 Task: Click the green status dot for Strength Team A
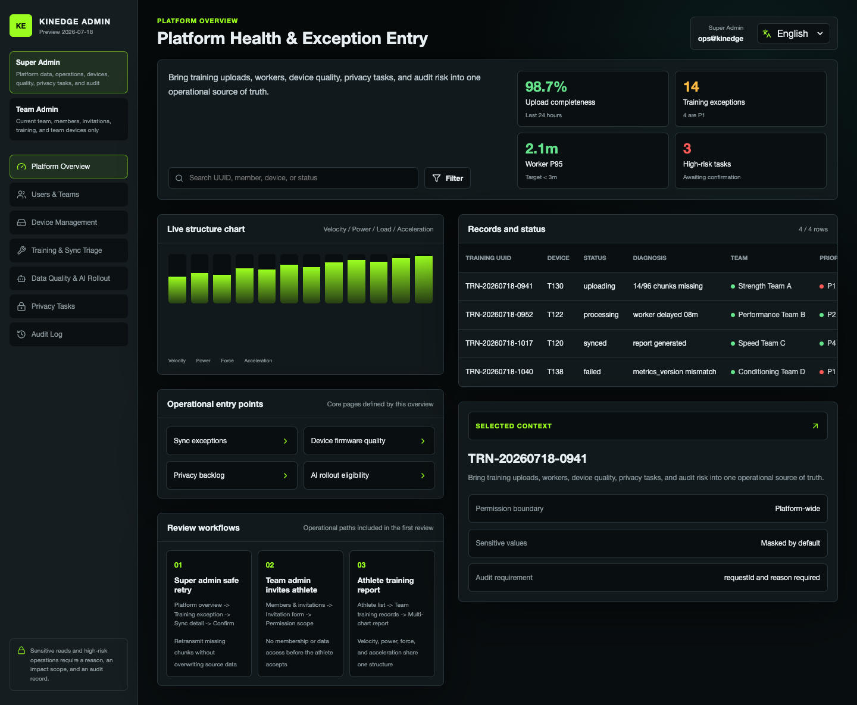click(733, 286)
